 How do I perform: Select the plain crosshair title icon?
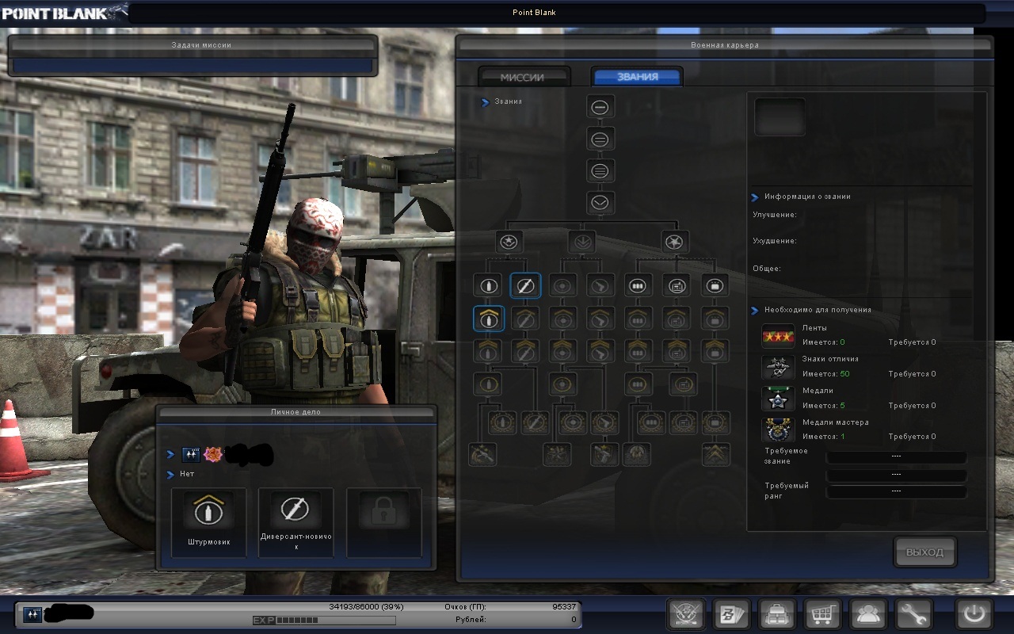[563, 285]
